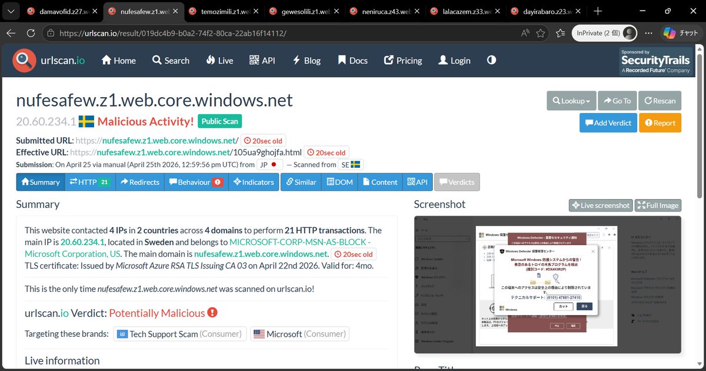Screen dimensions: 706x371
Task: Open the Docs link
Action: tap(352, 60)
